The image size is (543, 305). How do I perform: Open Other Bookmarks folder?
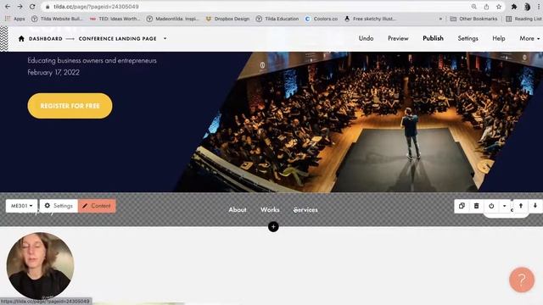pos(473,19)
